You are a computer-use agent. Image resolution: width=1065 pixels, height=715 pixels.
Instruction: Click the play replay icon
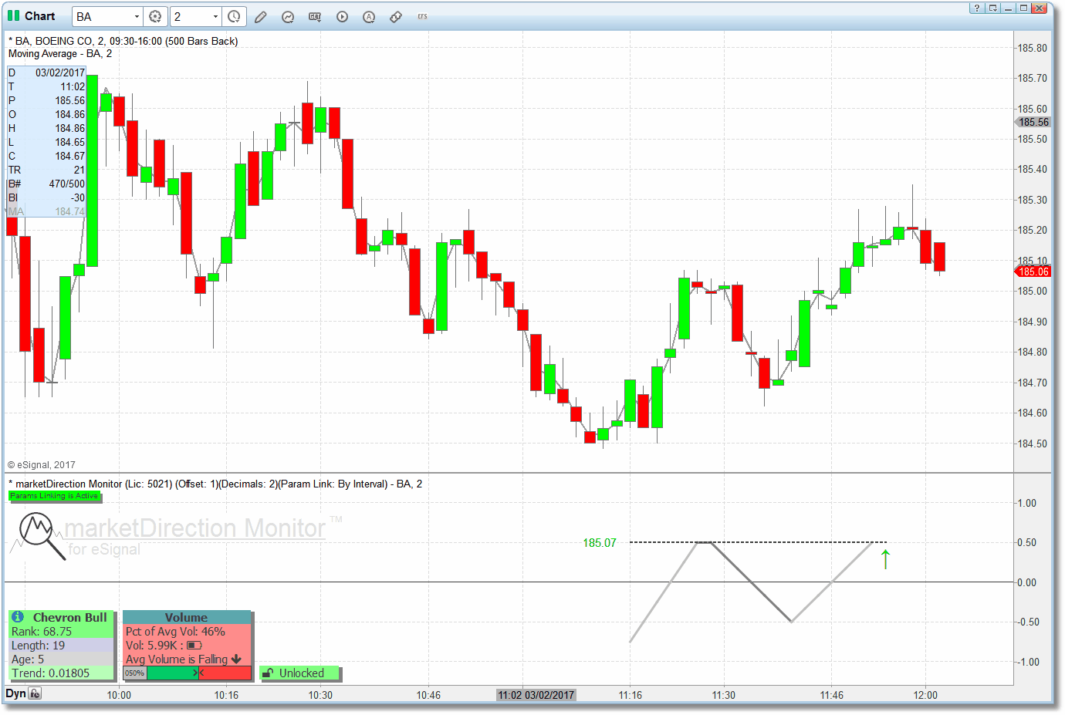(x=342, y=16)
